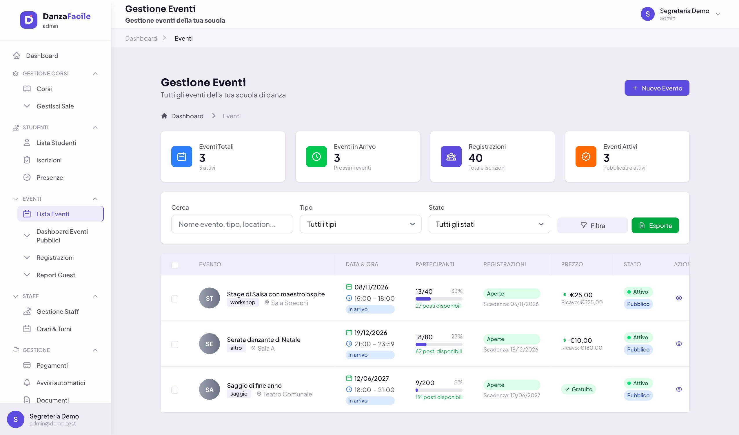Check the box for Serata danzante di Natale

click(x=175, y=344)
